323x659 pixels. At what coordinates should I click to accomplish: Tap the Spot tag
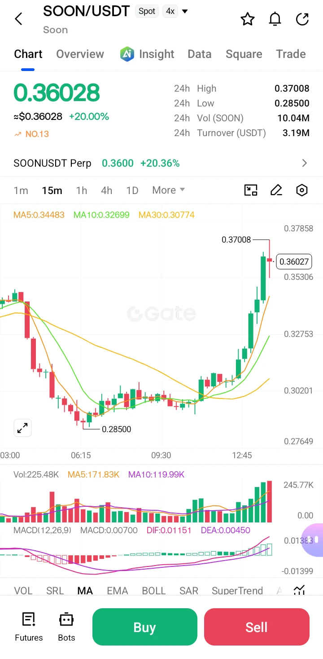[x=147, y=11]
